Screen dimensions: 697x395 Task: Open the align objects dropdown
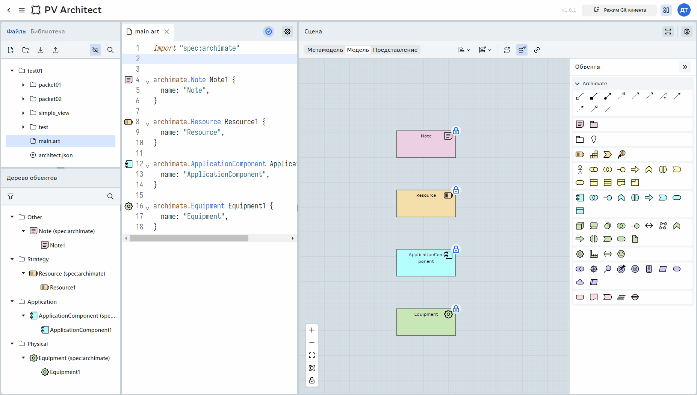tap(464, 50)
